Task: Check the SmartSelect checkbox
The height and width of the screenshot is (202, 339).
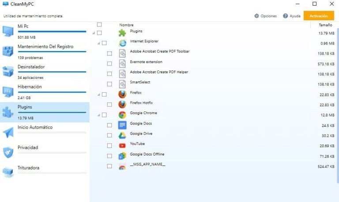Action: (109, 84)
